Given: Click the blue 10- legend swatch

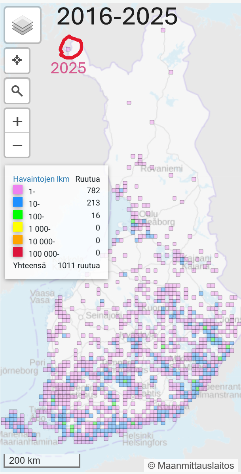Looking at the screenshot, I should pos(18,203).
